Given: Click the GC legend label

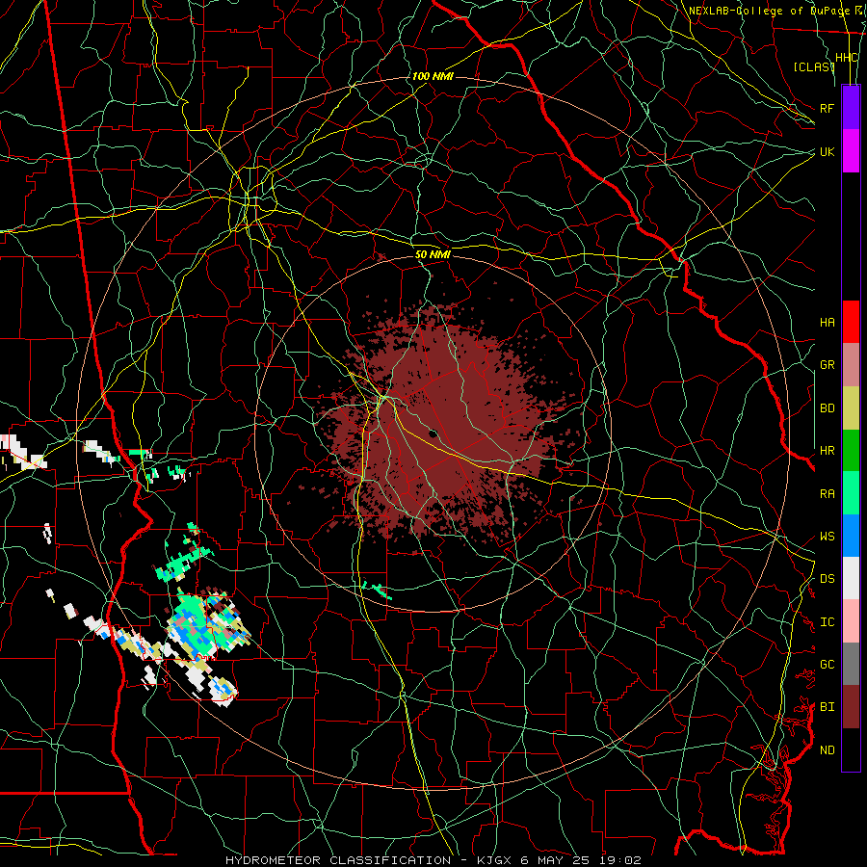Looking at the screenshot, I should (x=827, y=665).
